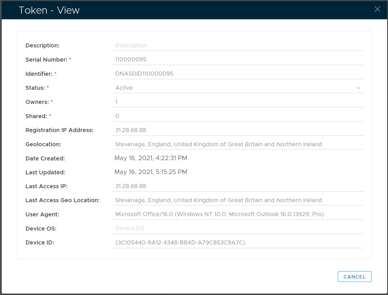
Task: Click the Last Access IP field
Action: 238,186
